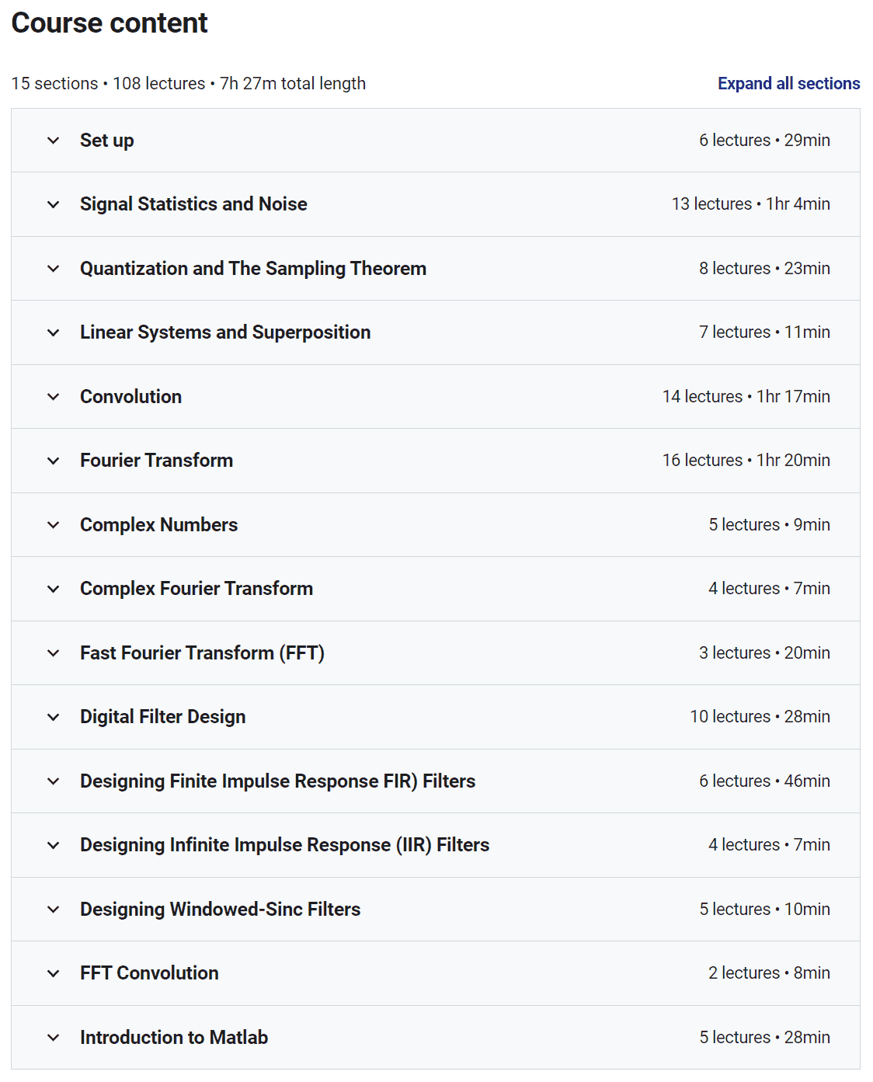873x1082 pixels.
Task: Expand Designing Infinite Impulse Response (IIR) Filters
Action: [x=435, y=845]
